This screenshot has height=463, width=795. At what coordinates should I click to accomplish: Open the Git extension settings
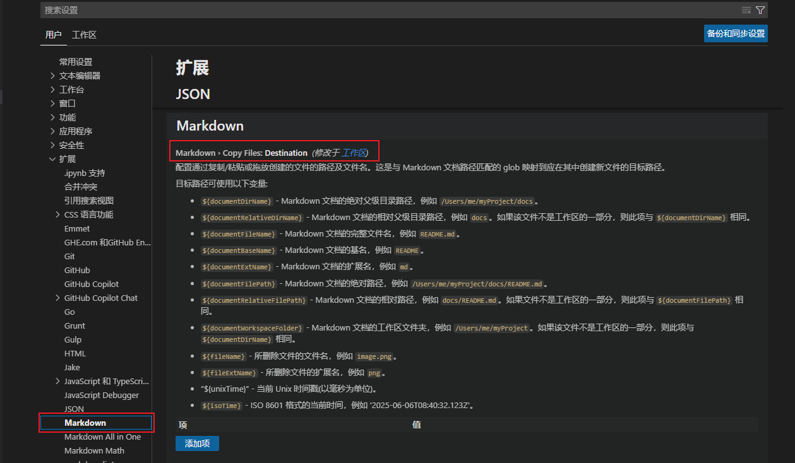coord(69,256)
